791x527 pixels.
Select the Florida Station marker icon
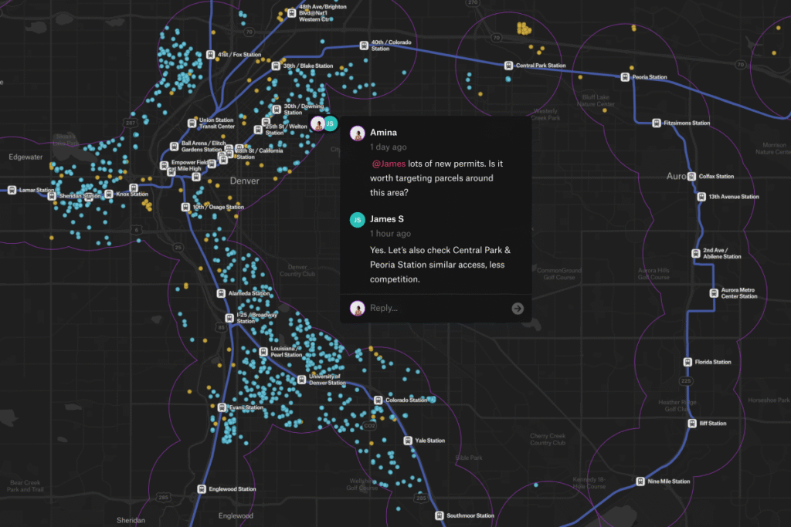tap(687, 362)
